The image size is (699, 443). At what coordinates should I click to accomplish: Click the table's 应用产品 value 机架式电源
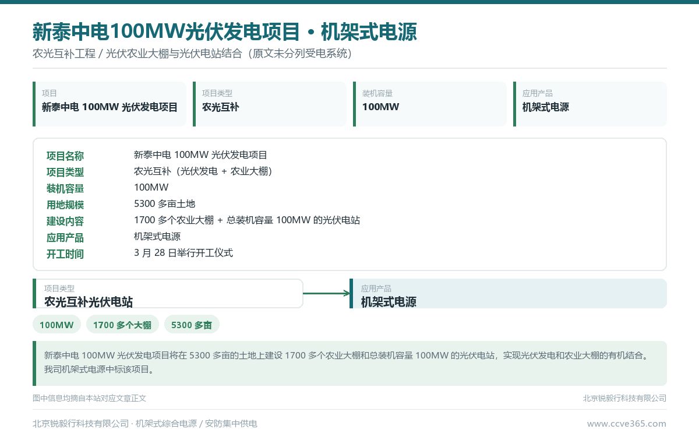157,237
